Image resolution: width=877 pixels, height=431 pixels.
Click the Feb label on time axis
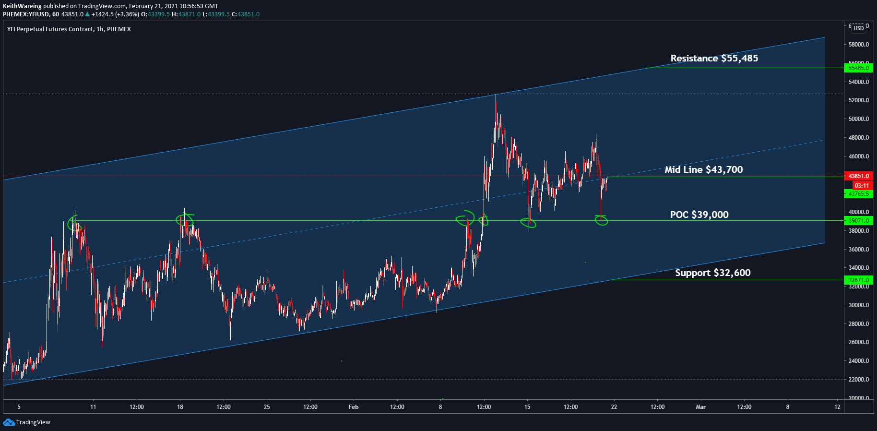[354, 407]
